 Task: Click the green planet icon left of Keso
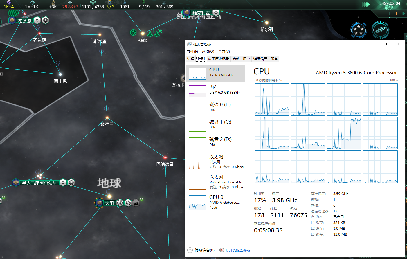pyautogui.click(x=133, y=32)
